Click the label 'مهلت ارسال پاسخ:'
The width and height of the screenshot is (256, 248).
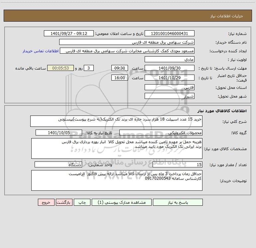coord(230,68)
